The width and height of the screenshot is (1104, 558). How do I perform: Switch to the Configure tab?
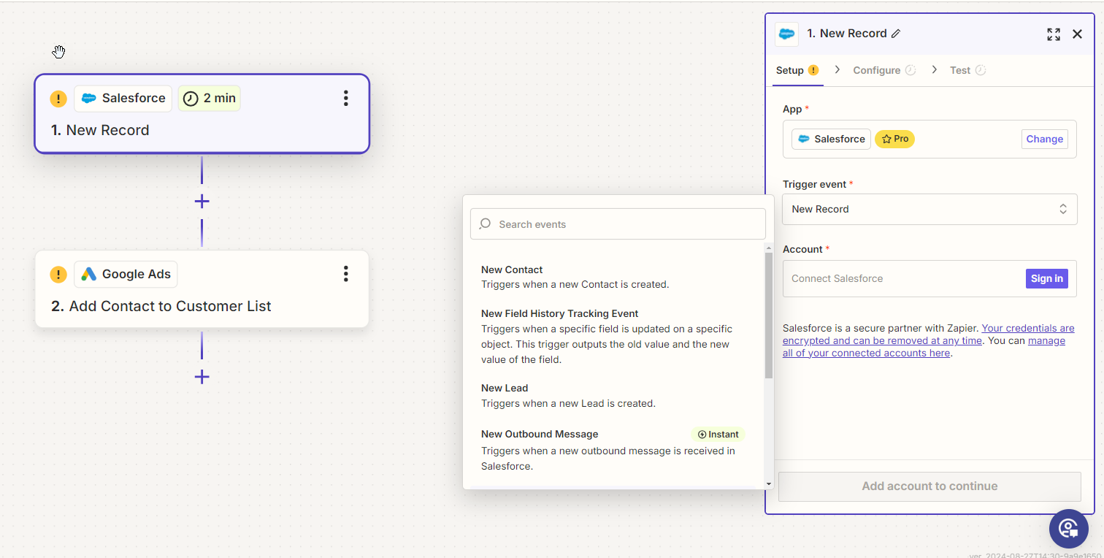tap(884, 70)
